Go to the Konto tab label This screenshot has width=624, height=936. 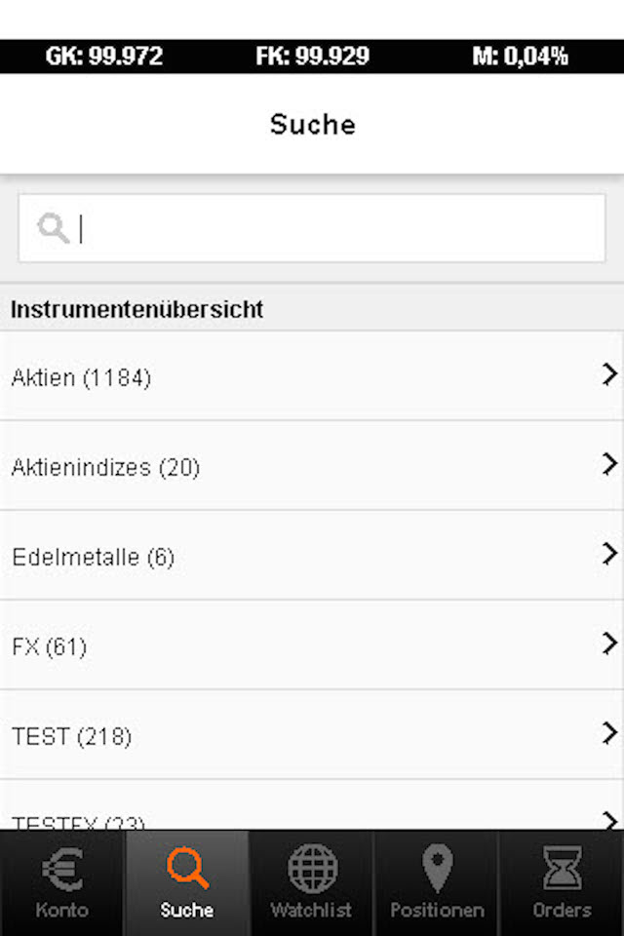click(x=62, y=911)
